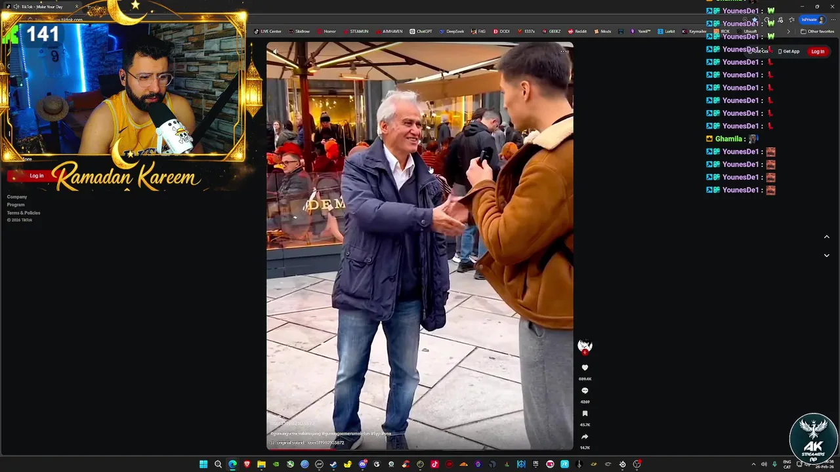Click the video progress bar
The width and height of the screenshot is (840, 472).
[419, 448]
